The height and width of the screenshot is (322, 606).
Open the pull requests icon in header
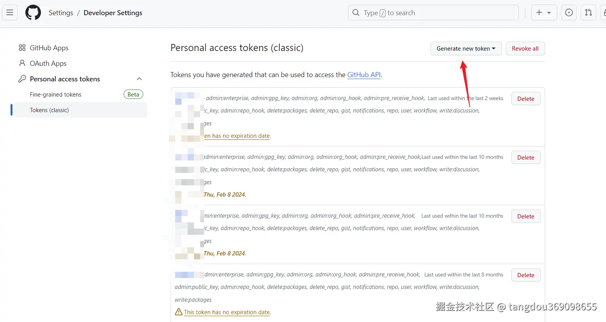588,12
